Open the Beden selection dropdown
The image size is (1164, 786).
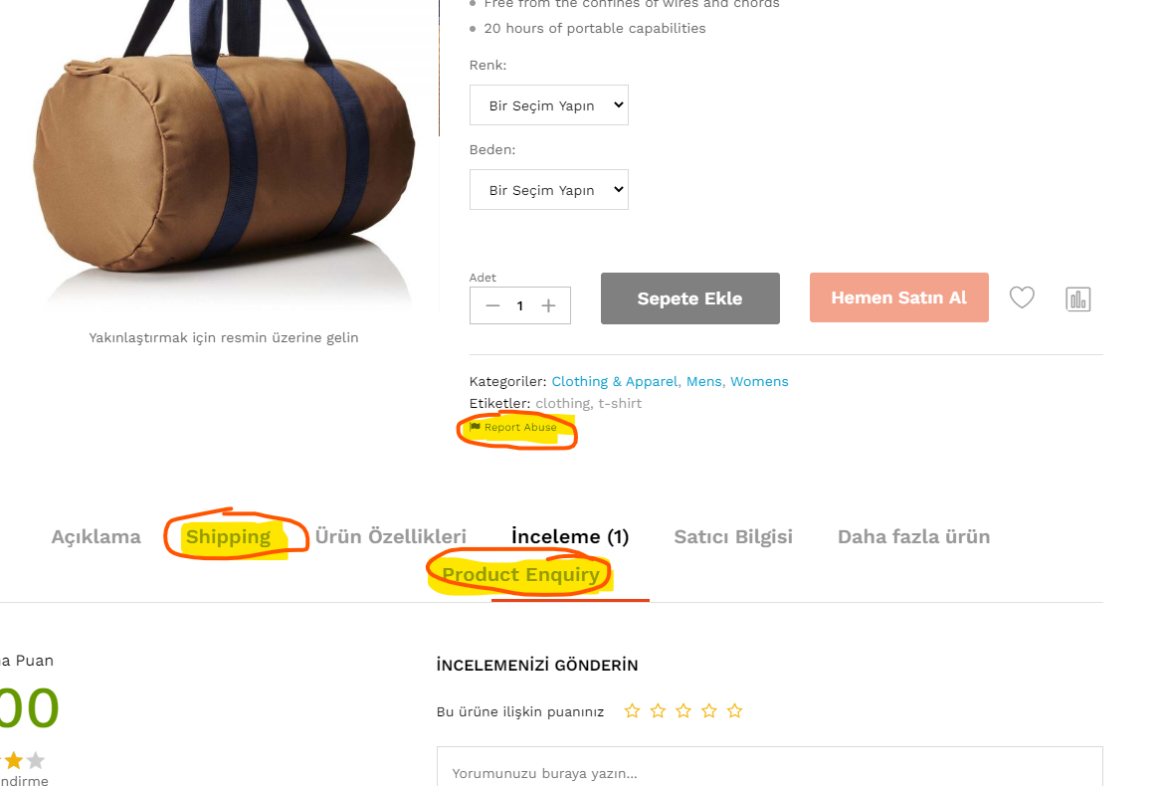click(548, 190)
